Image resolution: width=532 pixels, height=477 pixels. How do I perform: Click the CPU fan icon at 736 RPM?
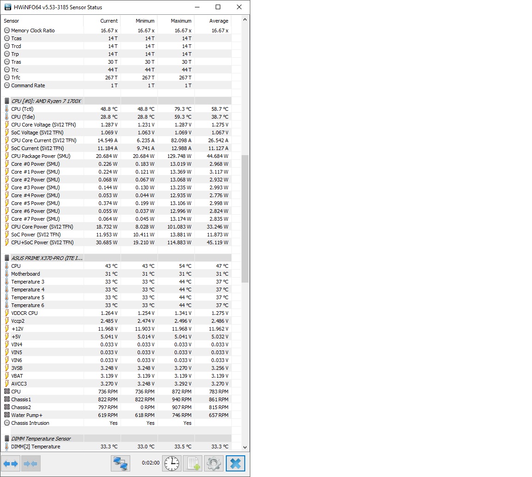(7, 392)
